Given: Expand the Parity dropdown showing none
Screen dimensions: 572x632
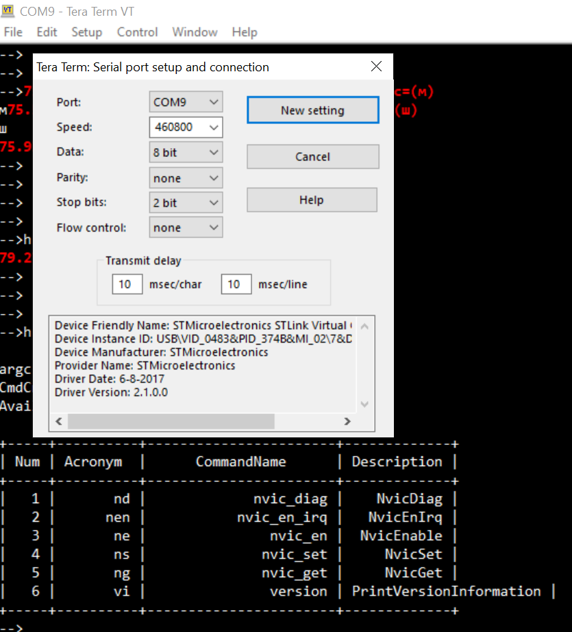Looking at the screenshot, I should [x=186, y=178].
